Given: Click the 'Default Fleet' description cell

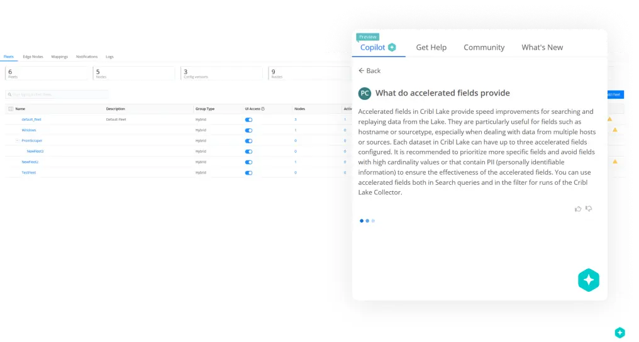Looking at the screenshot, I should coord(116,119).
